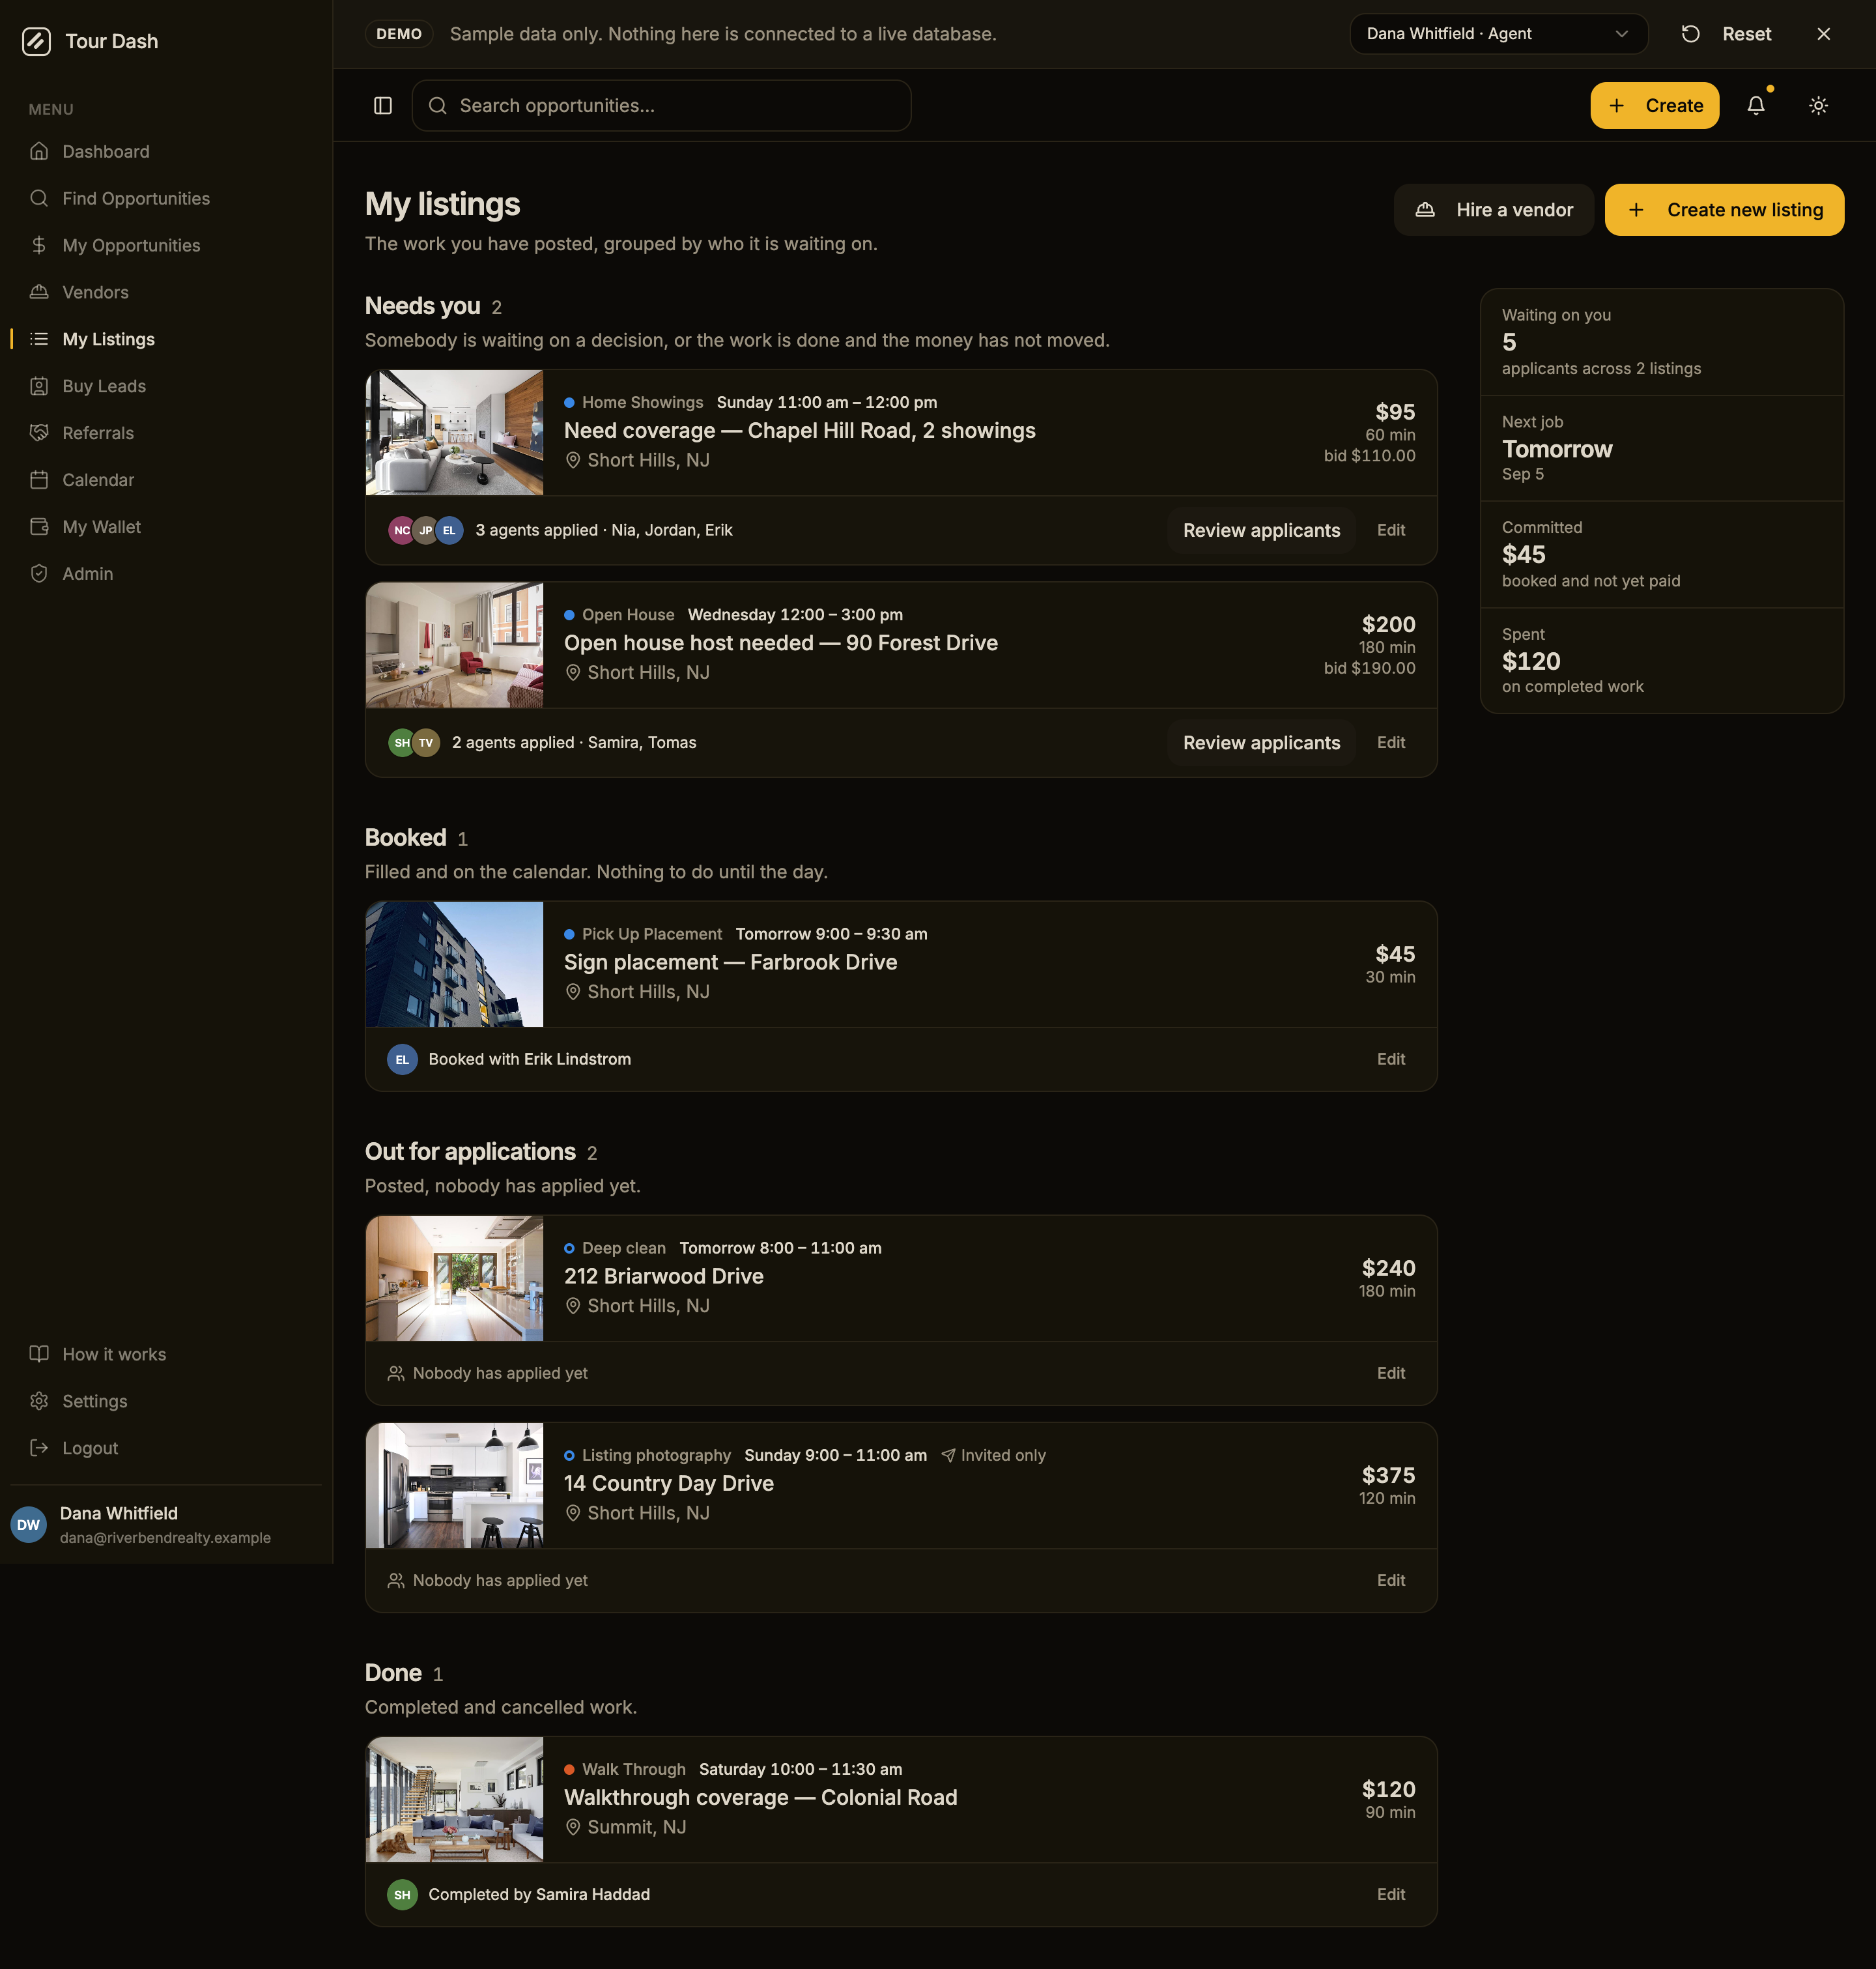The width and height of the screenshot is (1876, 1969).
Task: Toggle the sidebar panel icon
Action: (383, 106)
